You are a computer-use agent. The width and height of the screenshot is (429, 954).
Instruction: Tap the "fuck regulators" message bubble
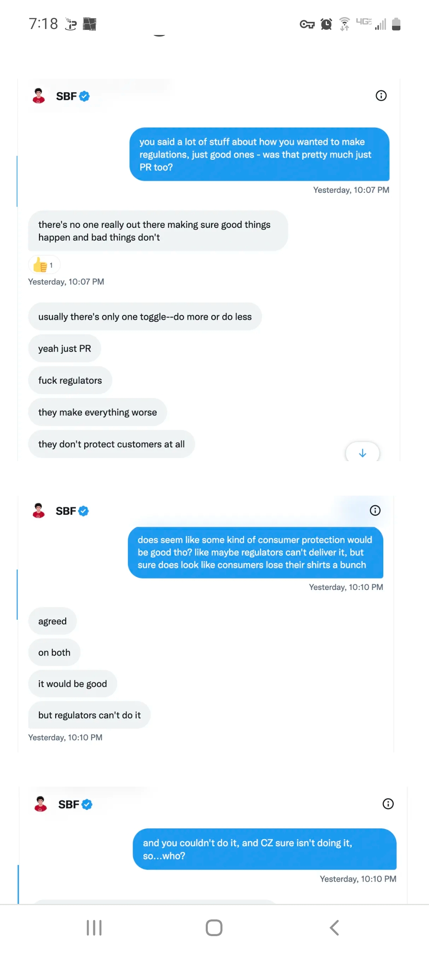pyautogui.click(x=70, y=380)
